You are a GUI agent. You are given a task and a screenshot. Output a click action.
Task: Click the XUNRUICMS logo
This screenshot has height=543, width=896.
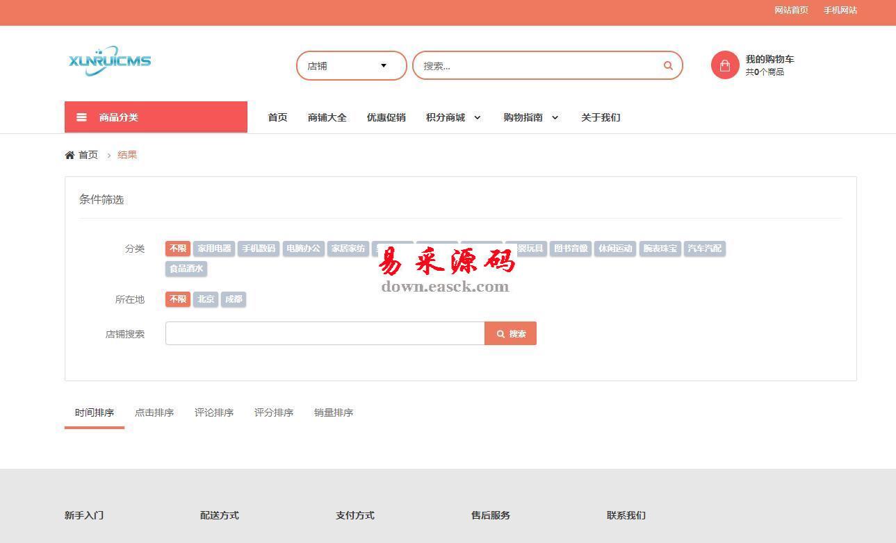(110, 60)
